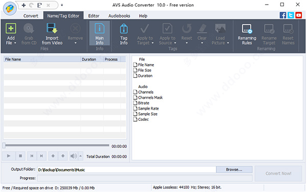Click the quick access add (plus) icon

click(x=24, y=5)
